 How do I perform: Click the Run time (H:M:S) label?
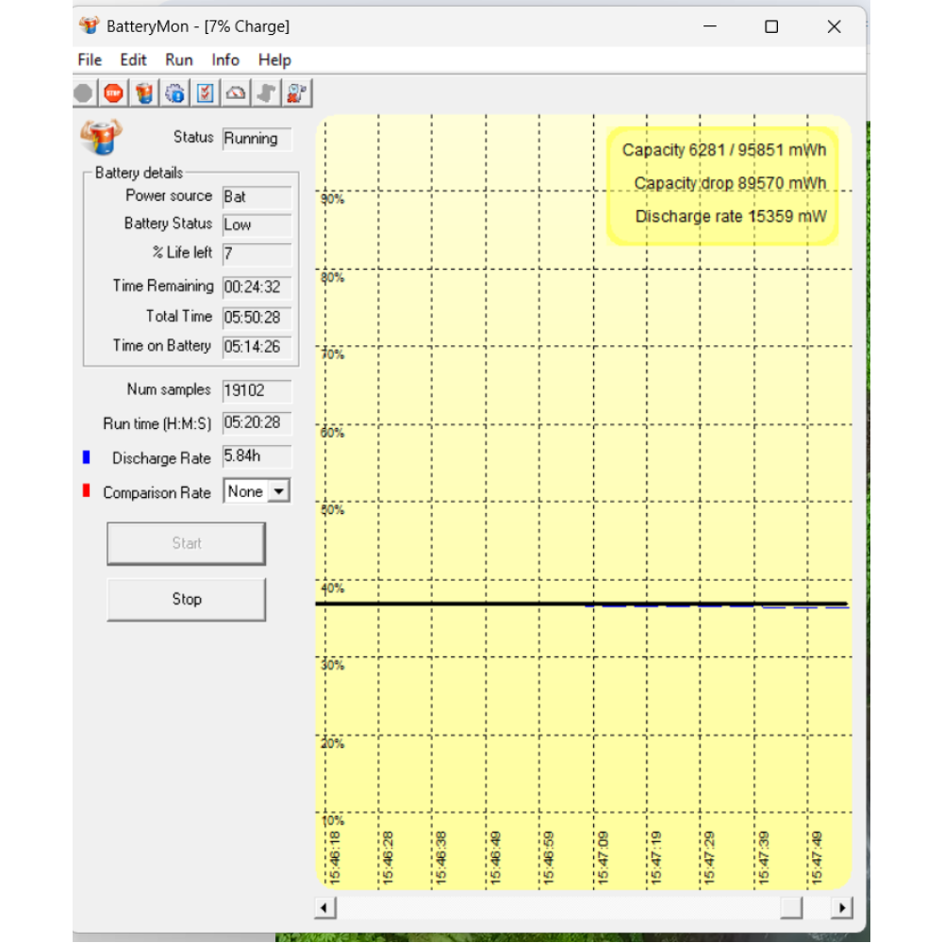point(157,424)
